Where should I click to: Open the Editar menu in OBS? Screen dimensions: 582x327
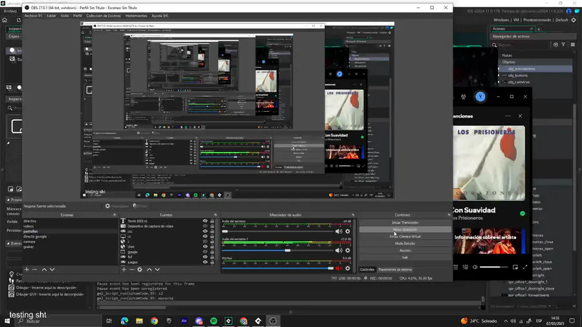coord(52,16)
